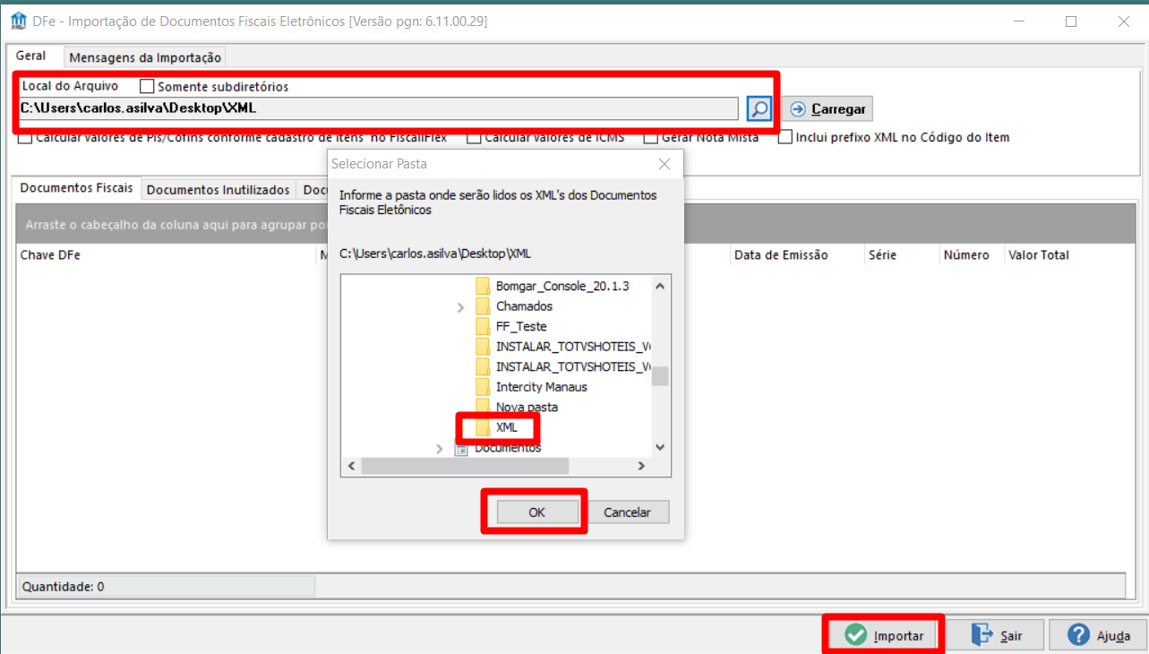Viewport: 1149px width, 654px height.
Task: Click the Bomgar_Console folder icon
Action: click(483, 286)
